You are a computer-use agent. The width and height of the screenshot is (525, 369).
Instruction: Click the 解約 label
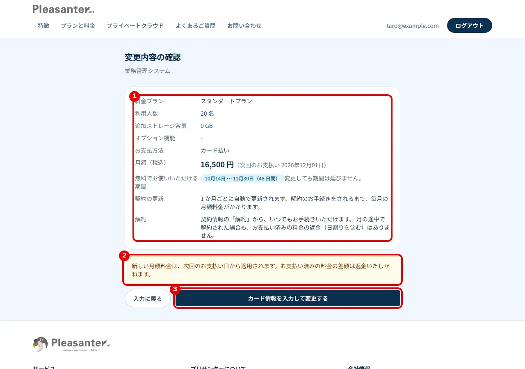point(141,219)
